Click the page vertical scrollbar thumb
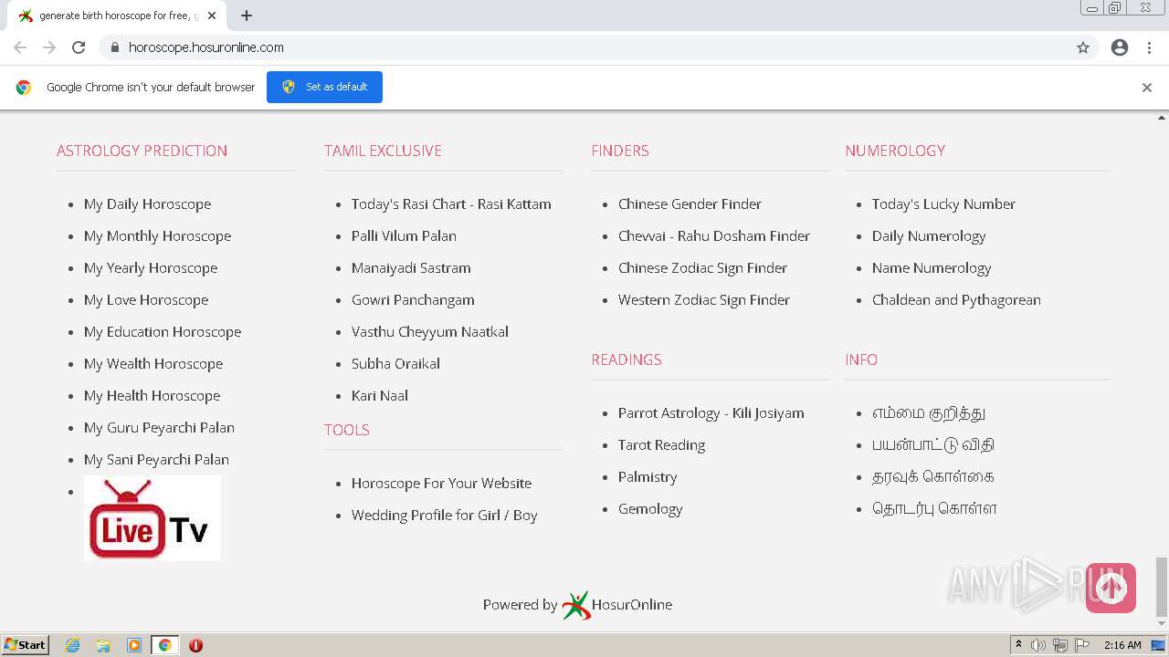This screenshot has width=1169, height=657. (x=1162, y=587)
